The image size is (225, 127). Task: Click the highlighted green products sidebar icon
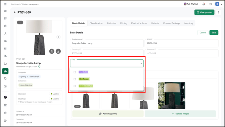[x=5, y=71]
